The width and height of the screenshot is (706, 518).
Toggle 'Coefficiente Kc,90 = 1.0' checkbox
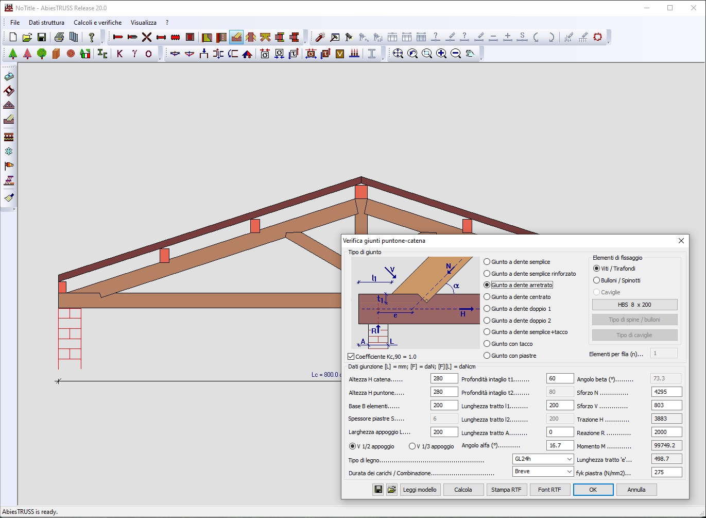pos(382,357)
